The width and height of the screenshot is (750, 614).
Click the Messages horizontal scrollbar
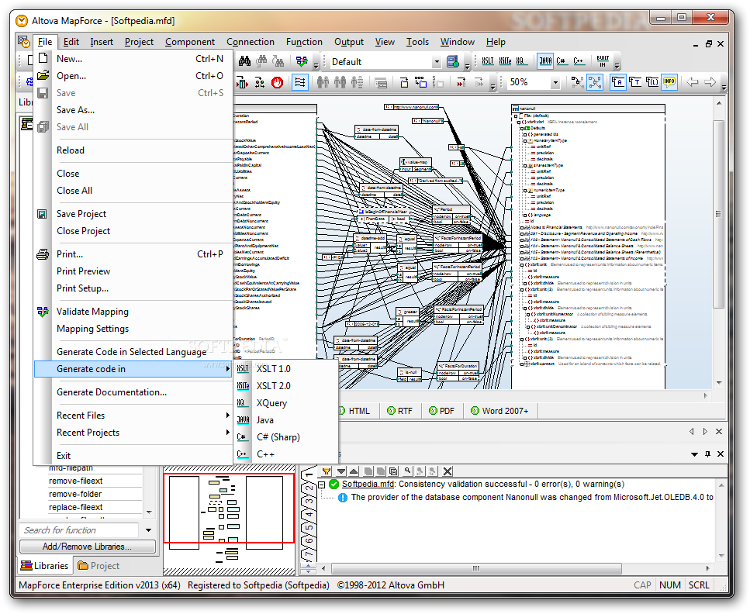pyautogui.click(x=476, y=568)
